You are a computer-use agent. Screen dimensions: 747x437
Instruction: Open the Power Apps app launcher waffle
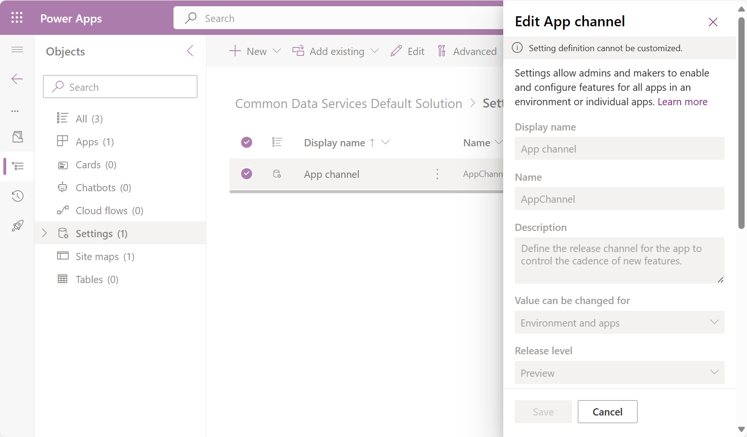pyautogui.click(x=17, y=17)
